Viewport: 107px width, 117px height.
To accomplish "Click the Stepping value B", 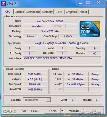I will [95, 49].
